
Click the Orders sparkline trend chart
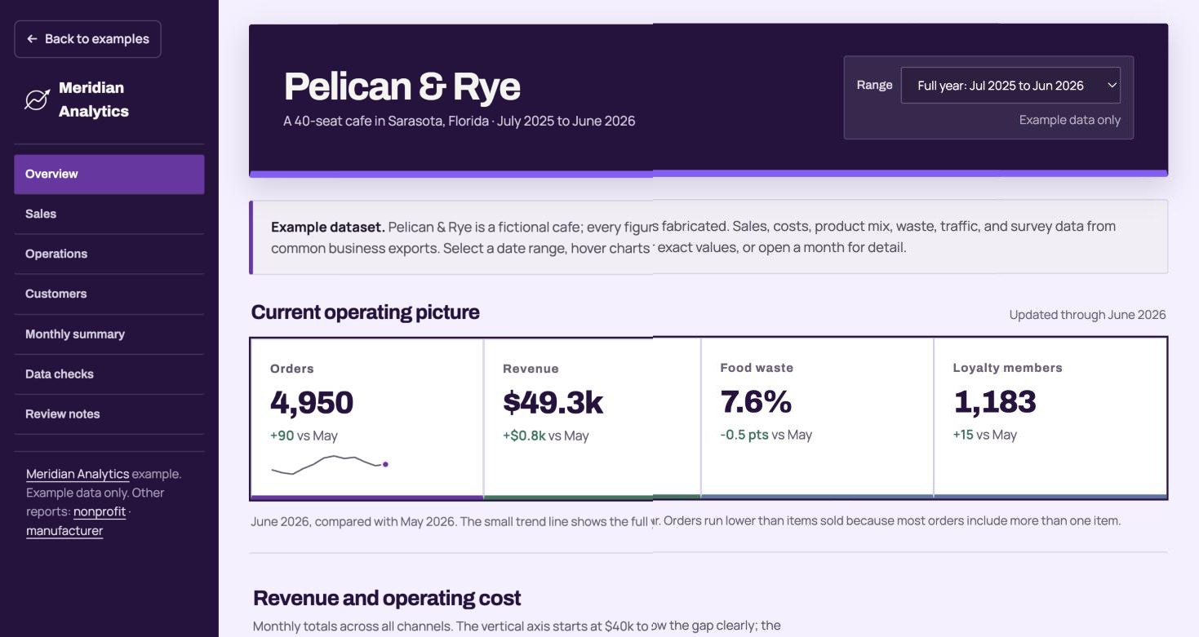coord(330,465)
